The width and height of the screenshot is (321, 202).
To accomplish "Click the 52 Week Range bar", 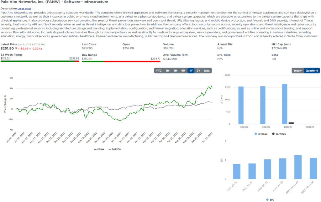I will pyautogui.click(x=40, y=61).
